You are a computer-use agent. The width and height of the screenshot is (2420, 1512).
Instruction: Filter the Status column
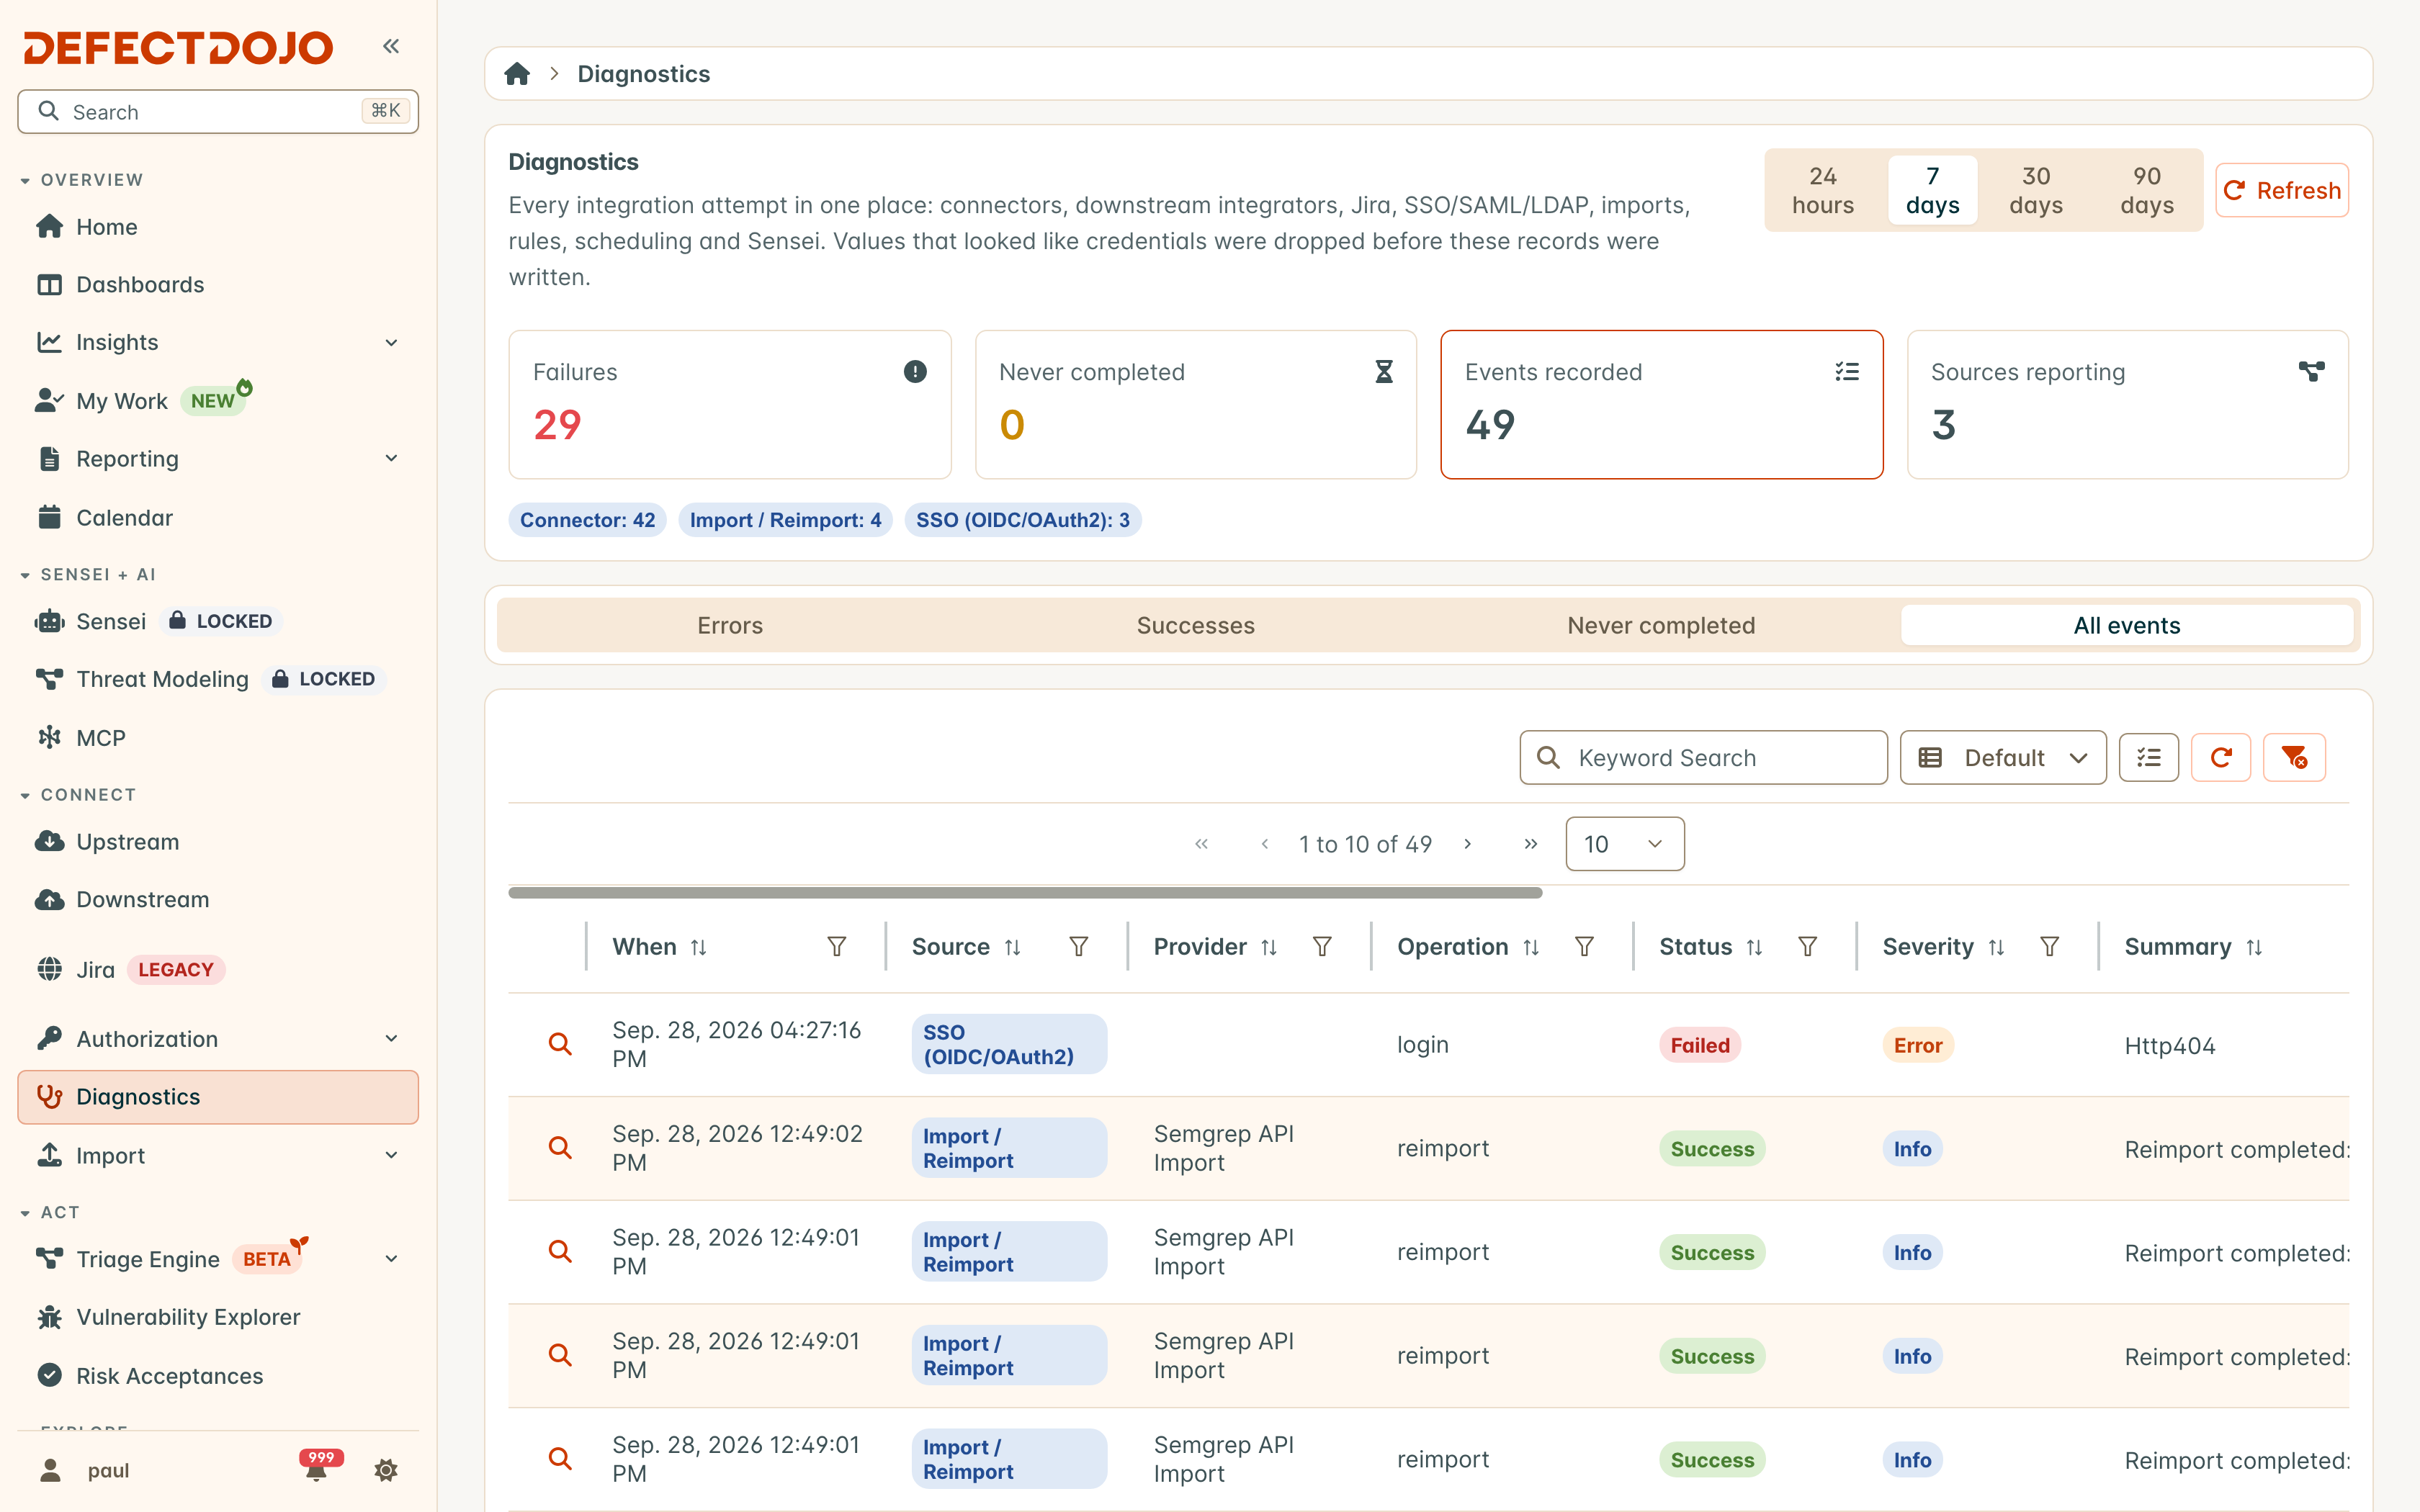coord(1807,946)
